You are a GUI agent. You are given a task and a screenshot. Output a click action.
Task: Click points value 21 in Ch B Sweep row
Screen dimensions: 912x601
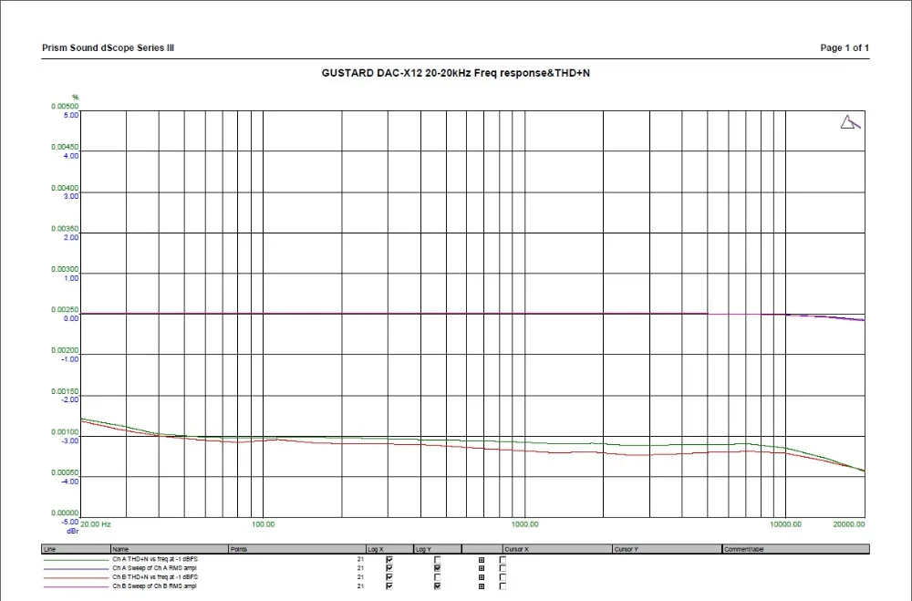click(x=360, y=586)
